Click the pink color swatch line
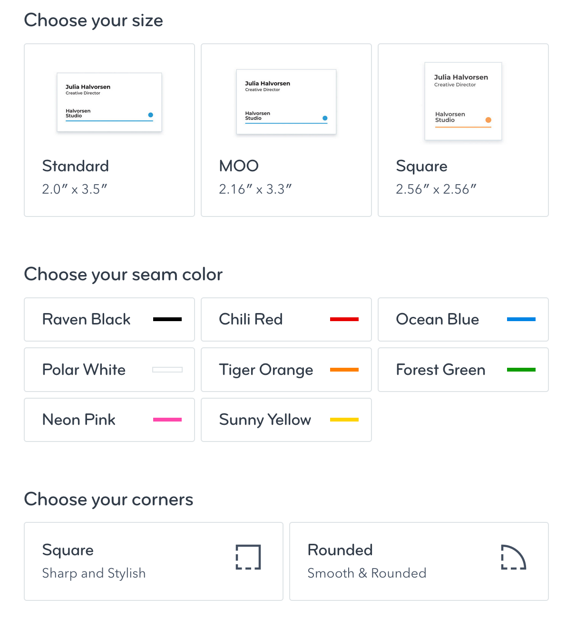This screenshot has height=628, width=586. pyautogui.click(x=167, y=420)
